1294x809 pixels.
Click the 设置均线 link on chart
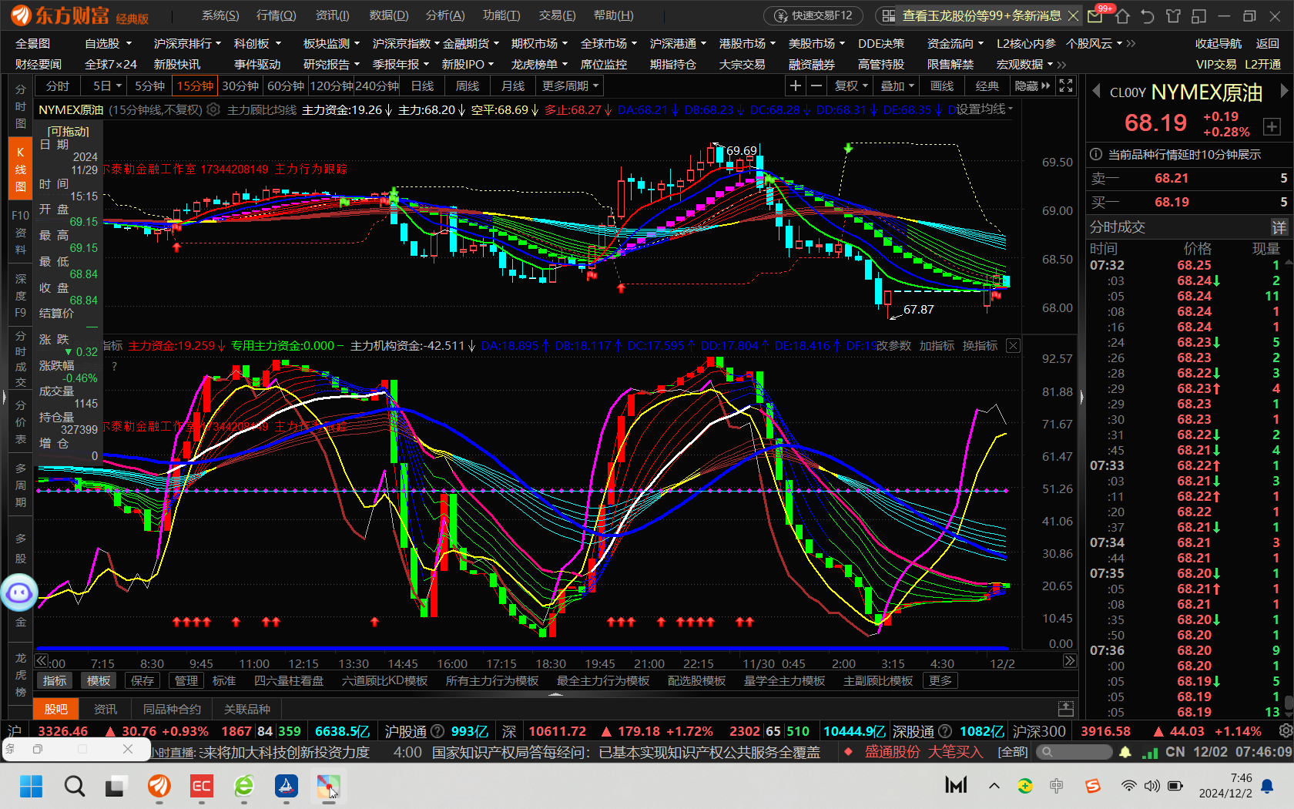tap(984, 109)
